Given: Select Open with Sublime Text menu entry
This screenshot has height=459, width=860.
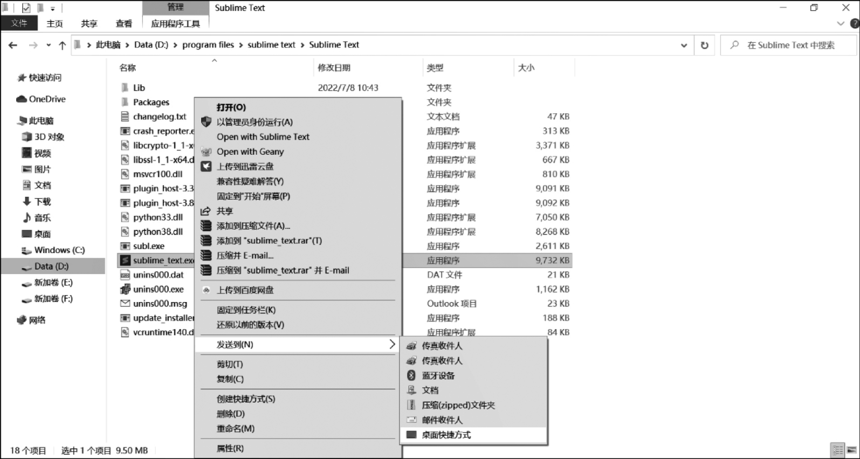Looking at the screenshot, I should click(x=263, y=137).
